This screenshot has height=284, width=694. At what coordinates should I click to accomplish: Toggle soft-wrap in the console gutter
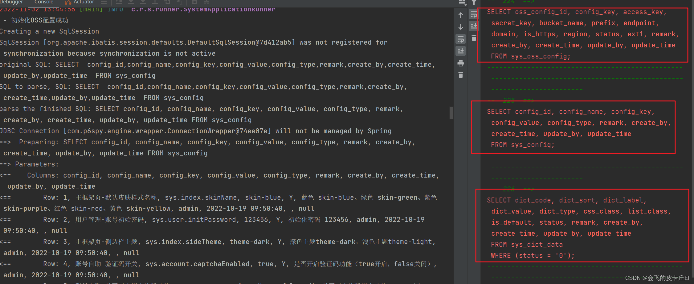(461, 39)
